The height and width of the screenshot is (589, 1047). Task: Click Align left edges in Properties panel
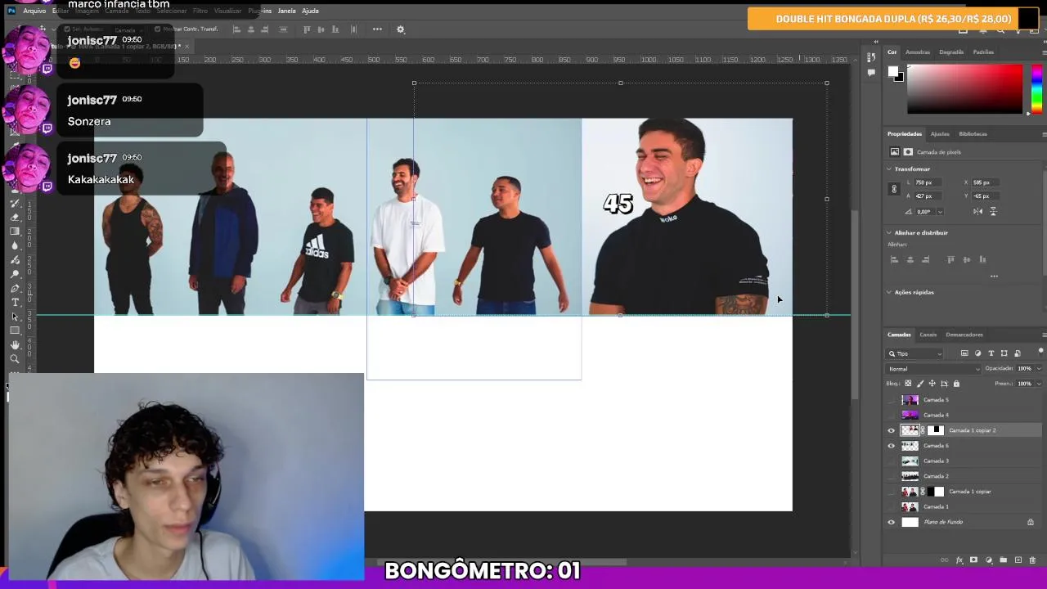click(x=894, y=259)
